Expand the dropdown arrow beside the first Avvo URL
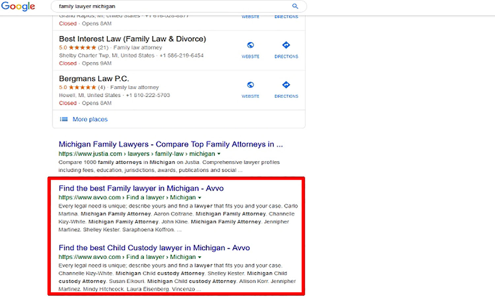The height and width of the screenshot is (301, 495). [x=200, y=197]
